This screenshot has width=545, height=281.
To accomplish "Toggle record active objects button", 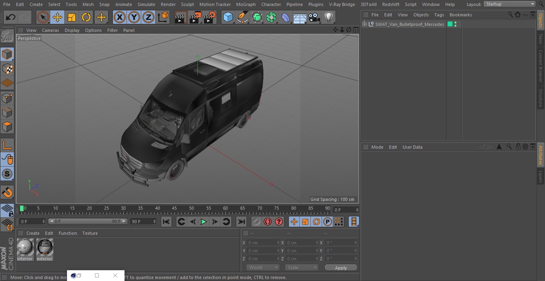I will point(257,222).
